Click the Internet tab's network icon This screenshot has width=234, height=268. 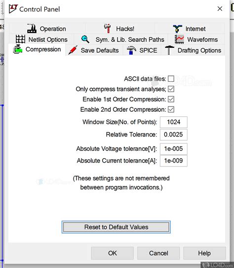(178, 29)
